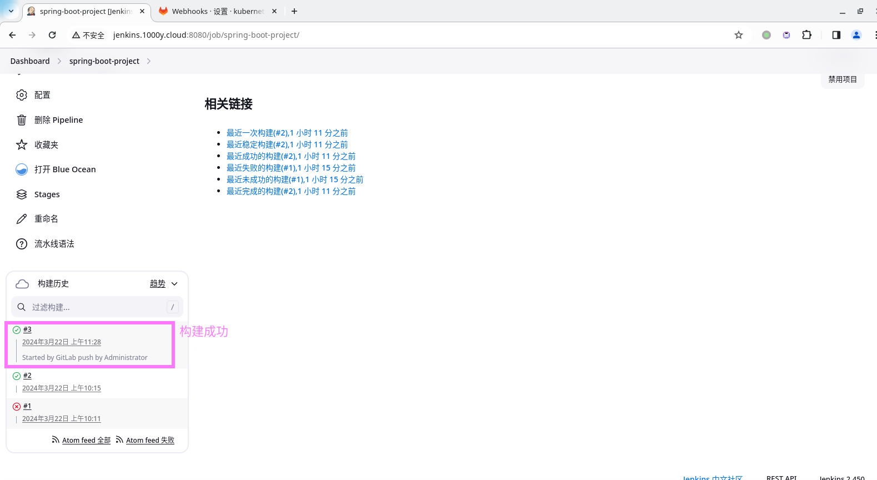Click the purple extension icon in toolbar
Viewport: 877px width, 480px height.
[786, 35]
